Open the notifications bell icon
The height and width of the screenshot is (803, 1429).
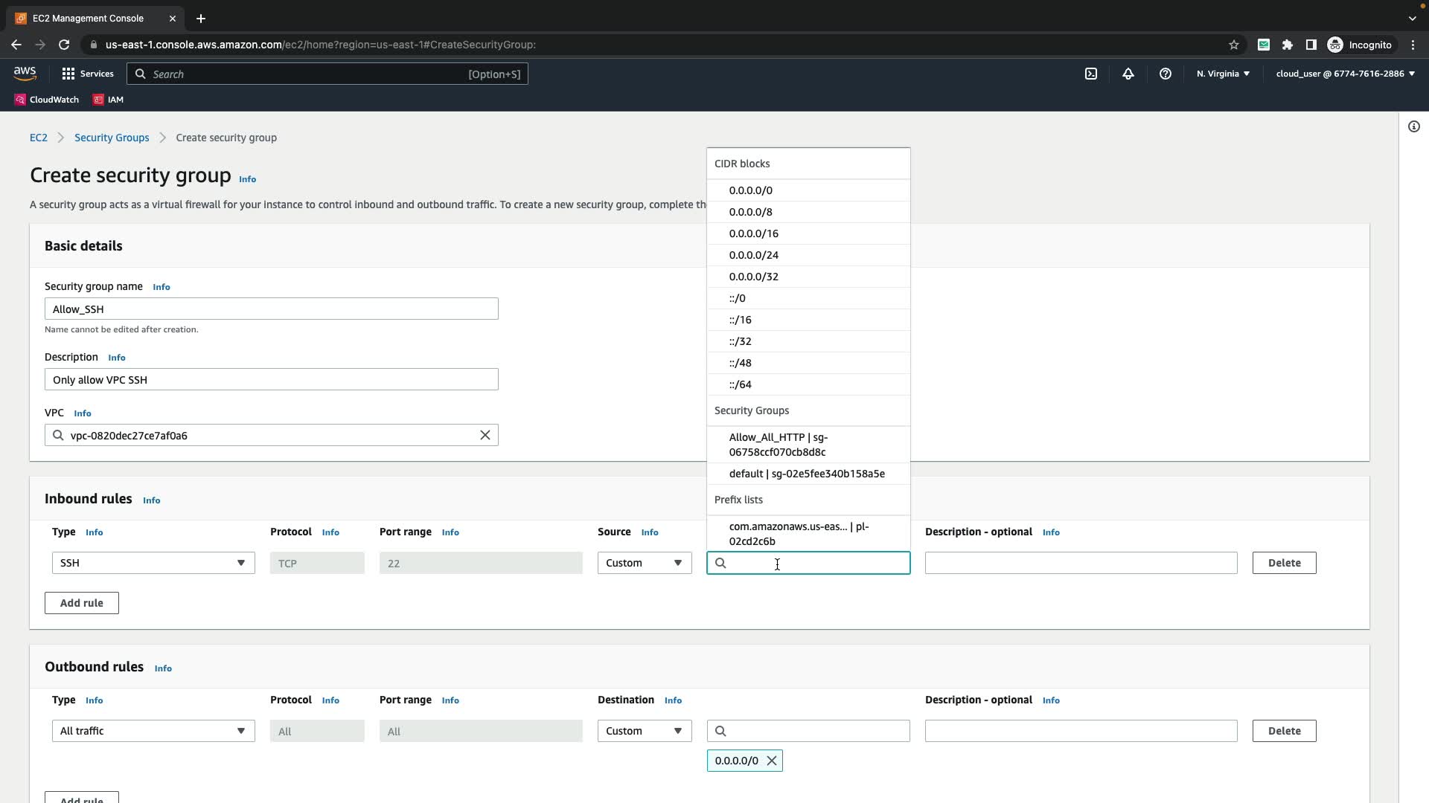click(x=1128, y=74)
